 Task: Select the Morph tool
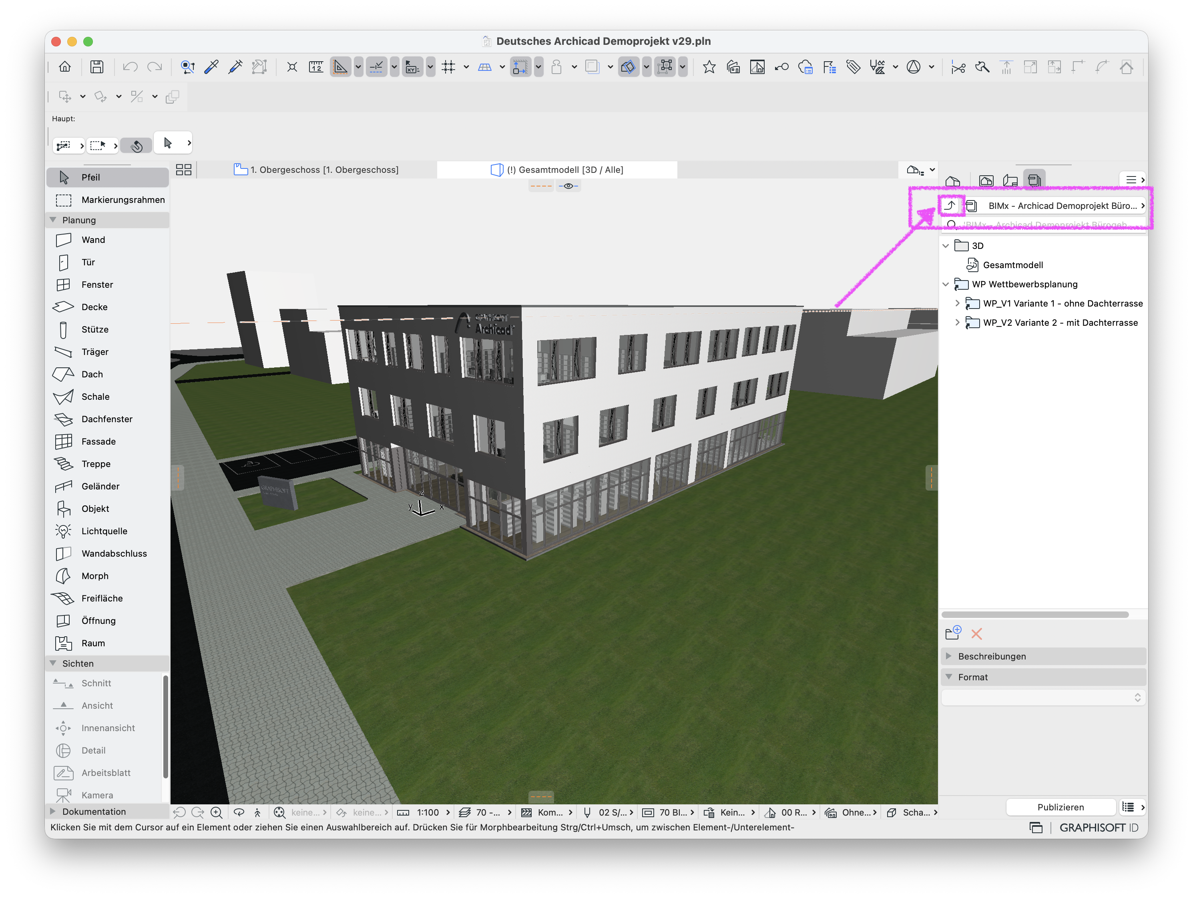tap(107, 576)
